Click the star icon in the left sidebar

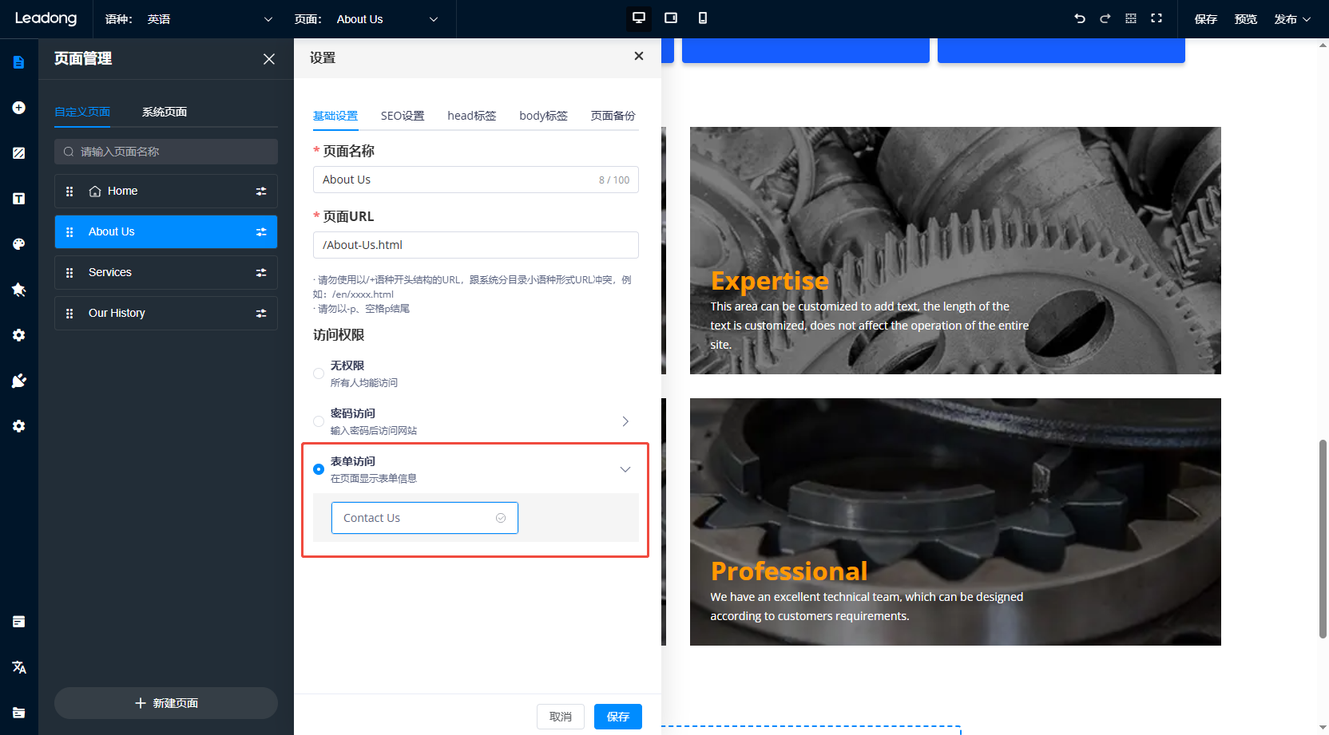click(x=18, y=289)
